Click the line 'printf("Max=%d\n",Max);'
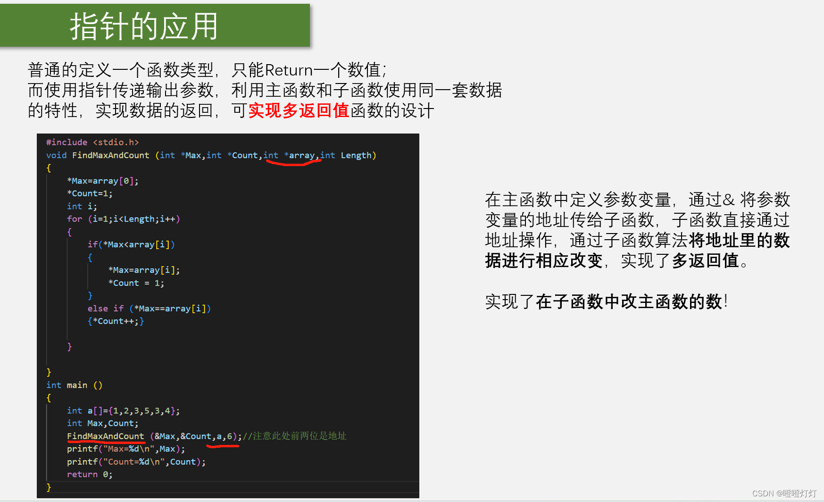The height and width of the screenshot is (502, 824). pos(126,449)
